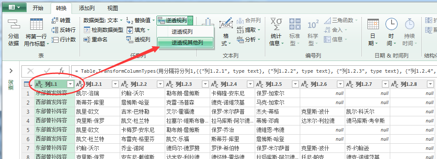Viewport: 437px width, 159px height.
Task: Switch to the 视图 tab
Action: click(113, 8)
